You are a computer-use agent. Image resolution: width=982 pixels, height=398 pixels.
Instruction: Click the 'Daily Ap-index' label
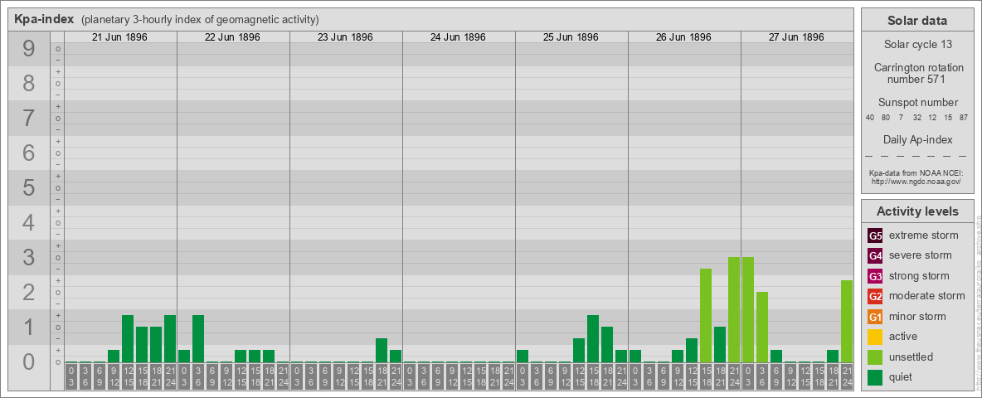pos(917,139)
